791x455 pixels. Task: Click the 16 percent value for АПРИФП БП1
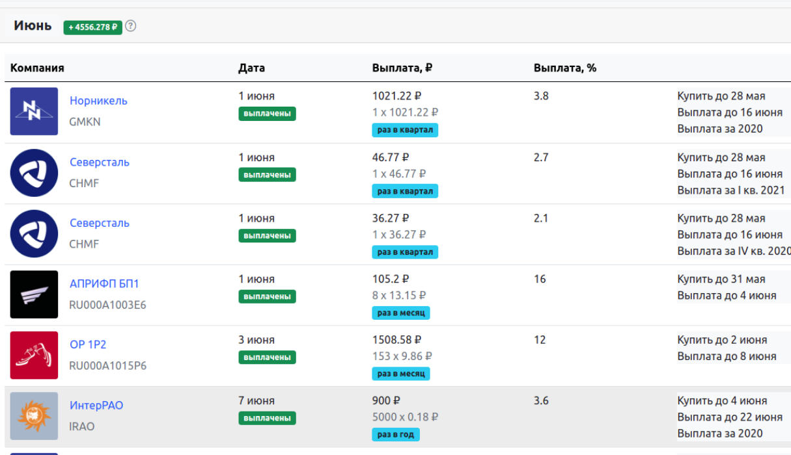coord(540,279)
